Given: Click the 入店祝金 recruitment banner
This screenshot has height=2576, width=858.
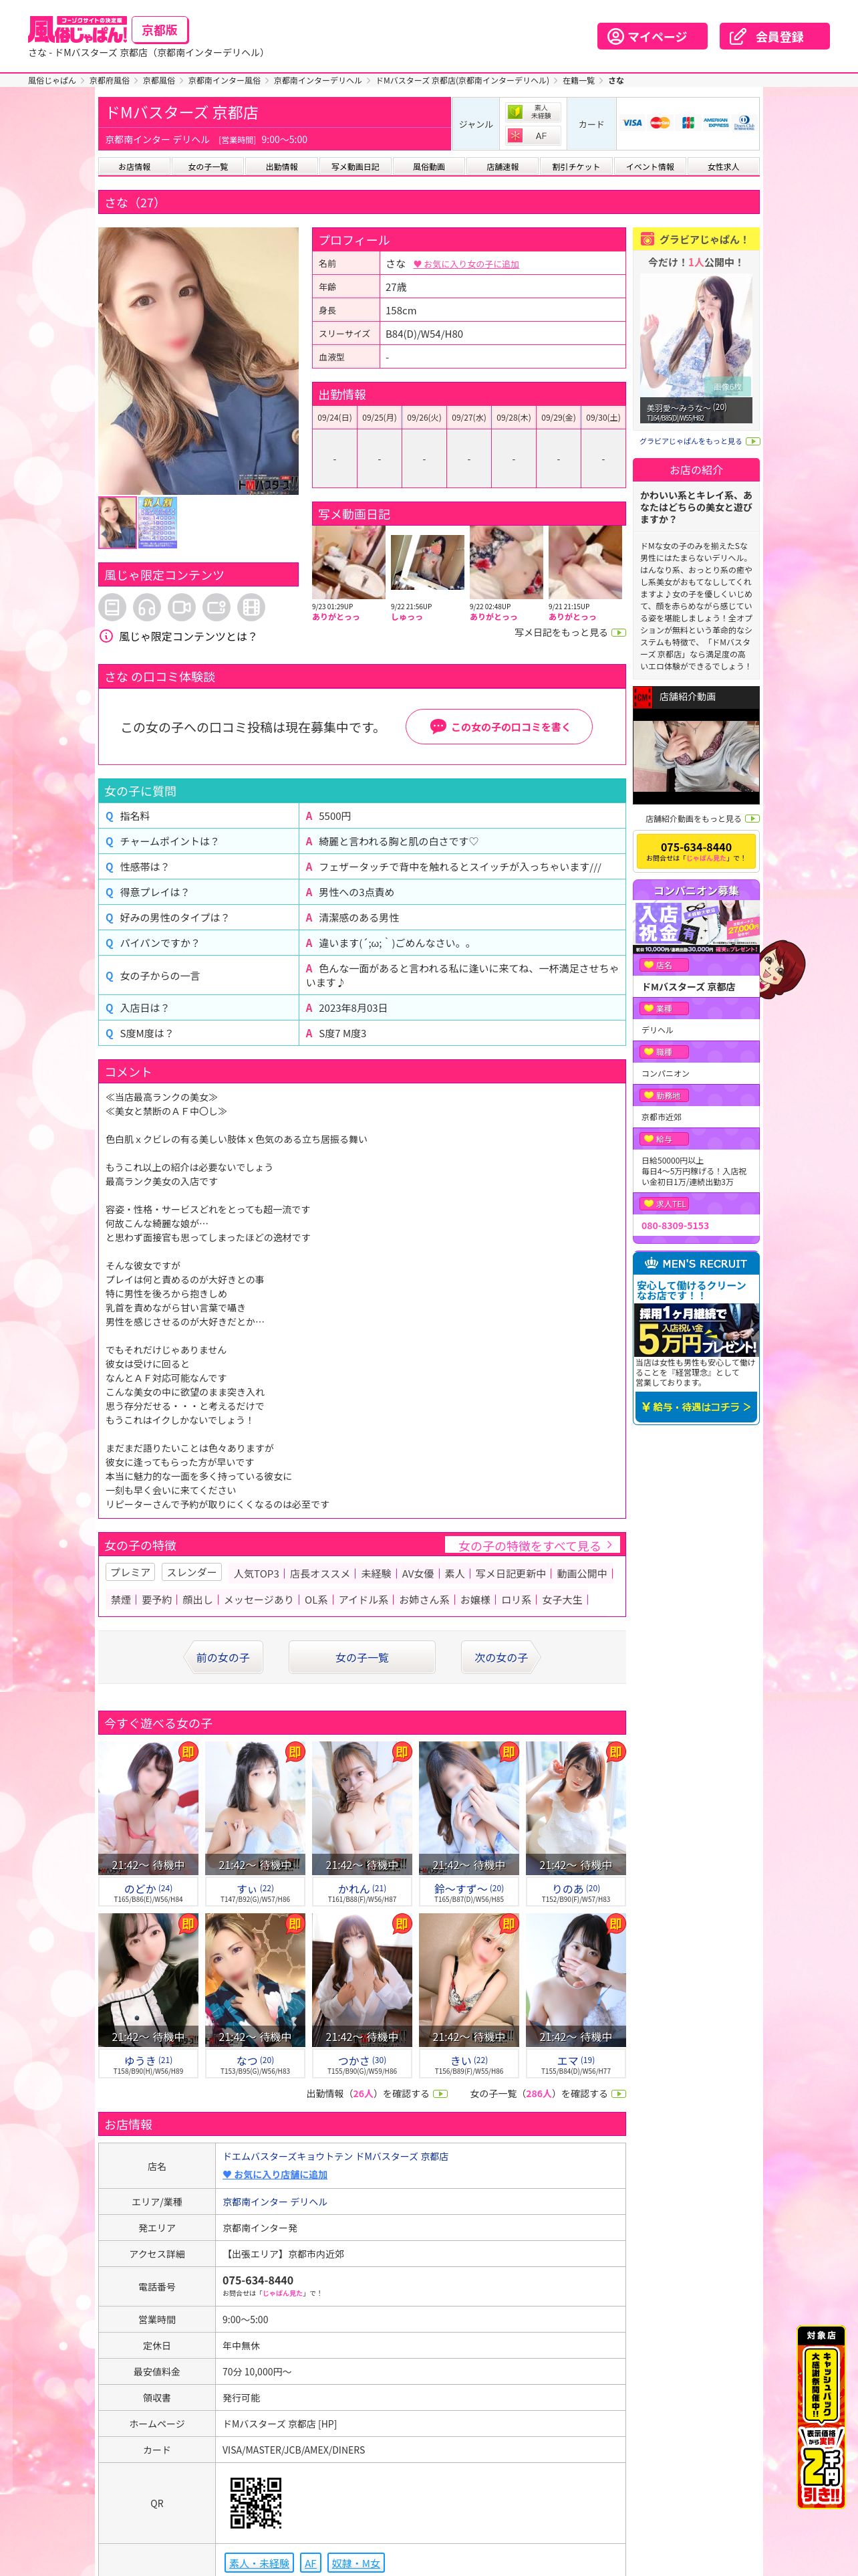Looking at the screenshot, I should pyautogui.click(x=696, y=927).
